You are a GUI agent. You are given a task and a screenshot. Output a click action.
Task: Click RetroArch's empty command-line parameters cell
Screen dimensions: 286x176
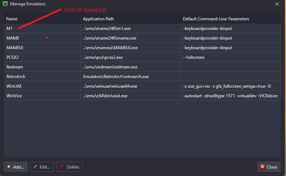click(231, 77)
